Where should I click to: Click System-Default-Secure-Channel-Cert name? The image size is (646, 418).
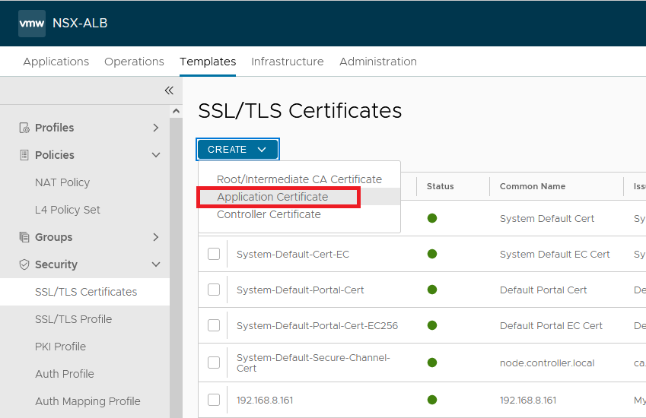[313, 363]
